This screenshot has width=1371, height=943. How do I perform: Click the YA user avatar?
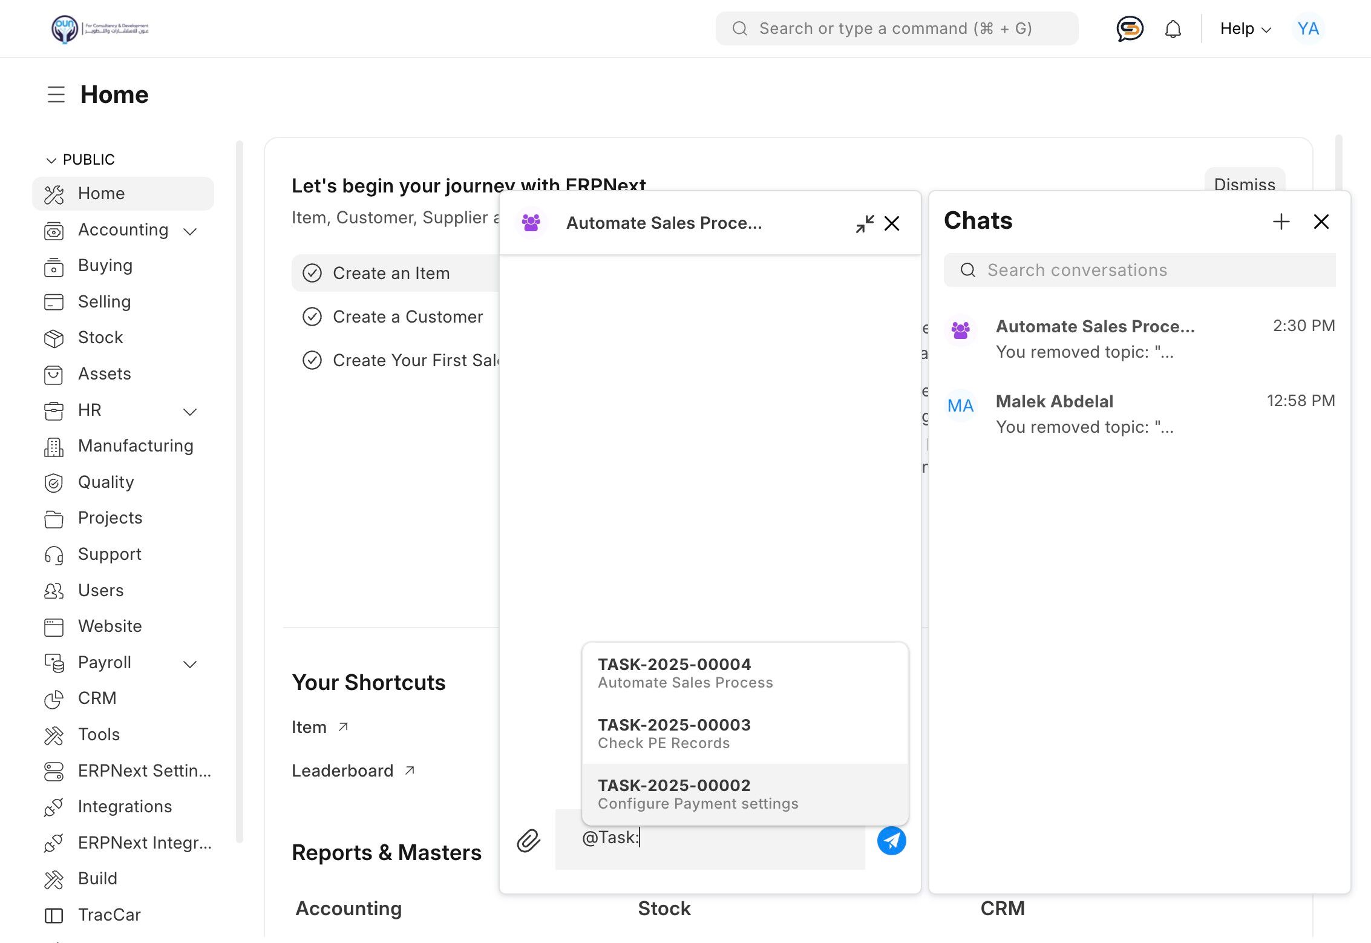pos(1307,28)
